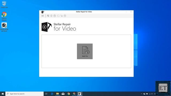The height and width of the screenshot is (96, 171).
Task: Minimize the Stellar Repair for Video window
Action: [x=126, y=12]
